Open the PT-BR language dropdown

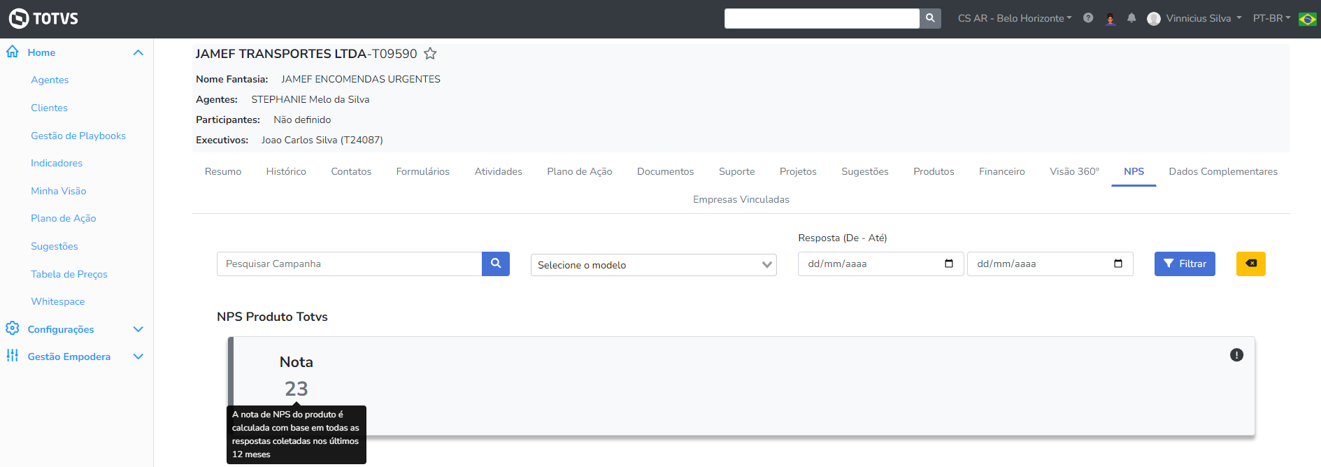[x=1271, y=18]
